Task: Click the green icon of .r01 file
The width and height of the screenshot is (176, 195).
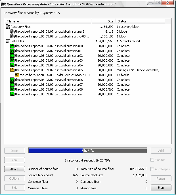Action: (12, 51)
